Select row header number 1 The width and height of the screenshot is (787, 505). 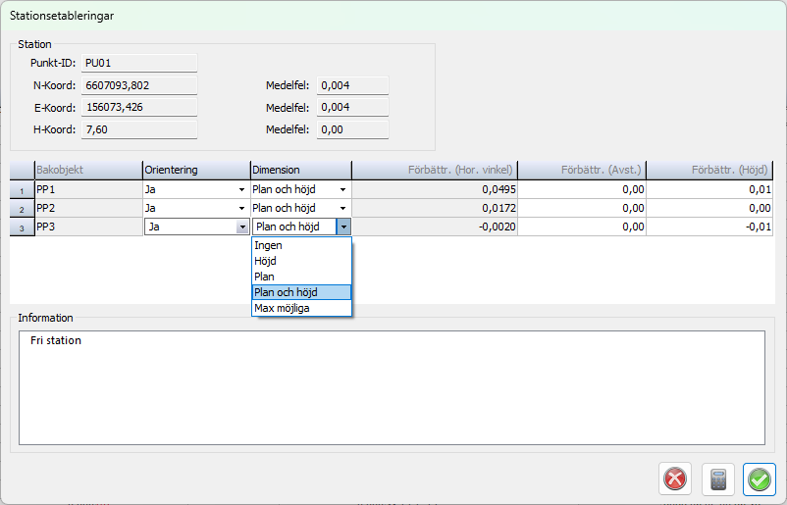(x=21, y=189)
